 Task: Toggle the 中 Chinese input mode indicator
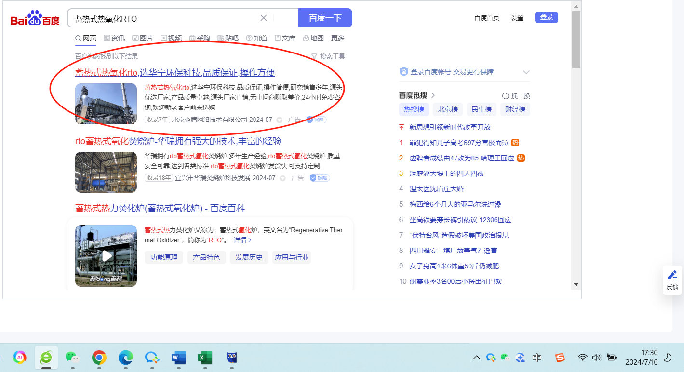[537, 358]
